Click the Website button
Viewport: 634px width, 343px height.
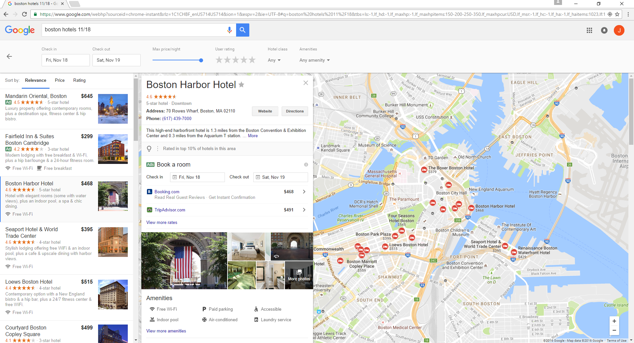(x=265, y=111)
